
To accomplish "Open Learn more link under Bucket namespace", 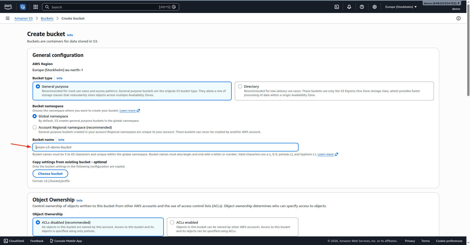I will [128, 111].
